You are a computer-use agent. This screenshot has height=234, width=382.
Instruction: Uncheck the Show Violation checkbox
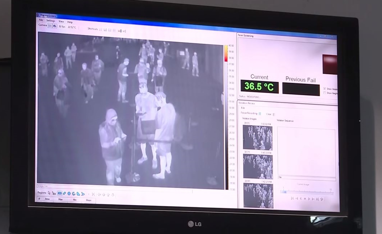pyautogui.click(x=325, y=88)
